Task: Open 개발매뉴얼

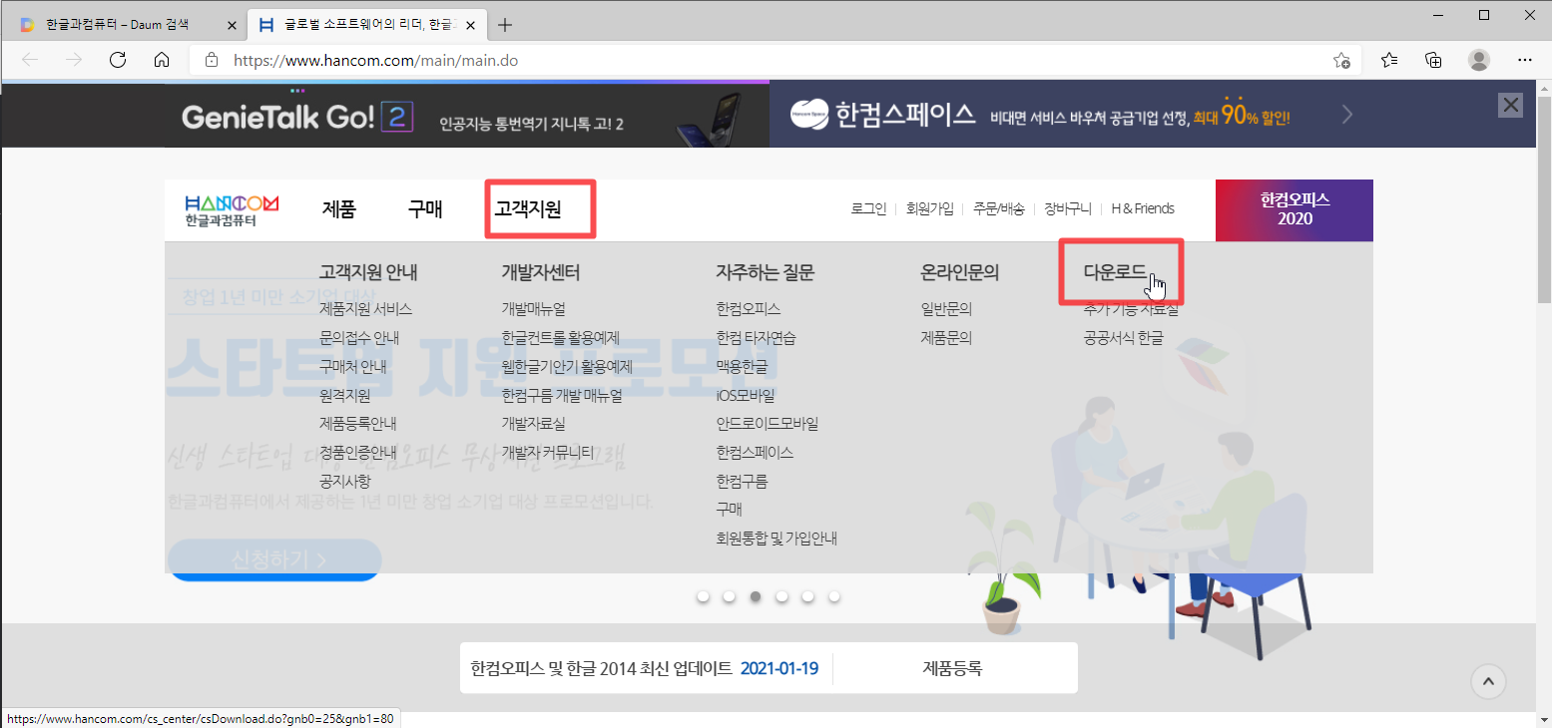Action: (x=533, y=309)
